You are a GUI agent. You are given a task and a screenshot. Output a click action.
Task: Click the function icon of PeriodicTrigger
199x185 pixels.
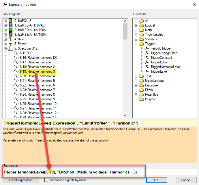point(147,48)
